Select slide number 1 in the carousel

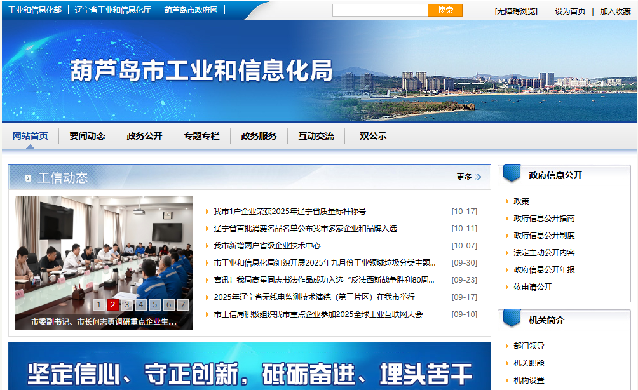pyautogui.click(x=99, y=305)
